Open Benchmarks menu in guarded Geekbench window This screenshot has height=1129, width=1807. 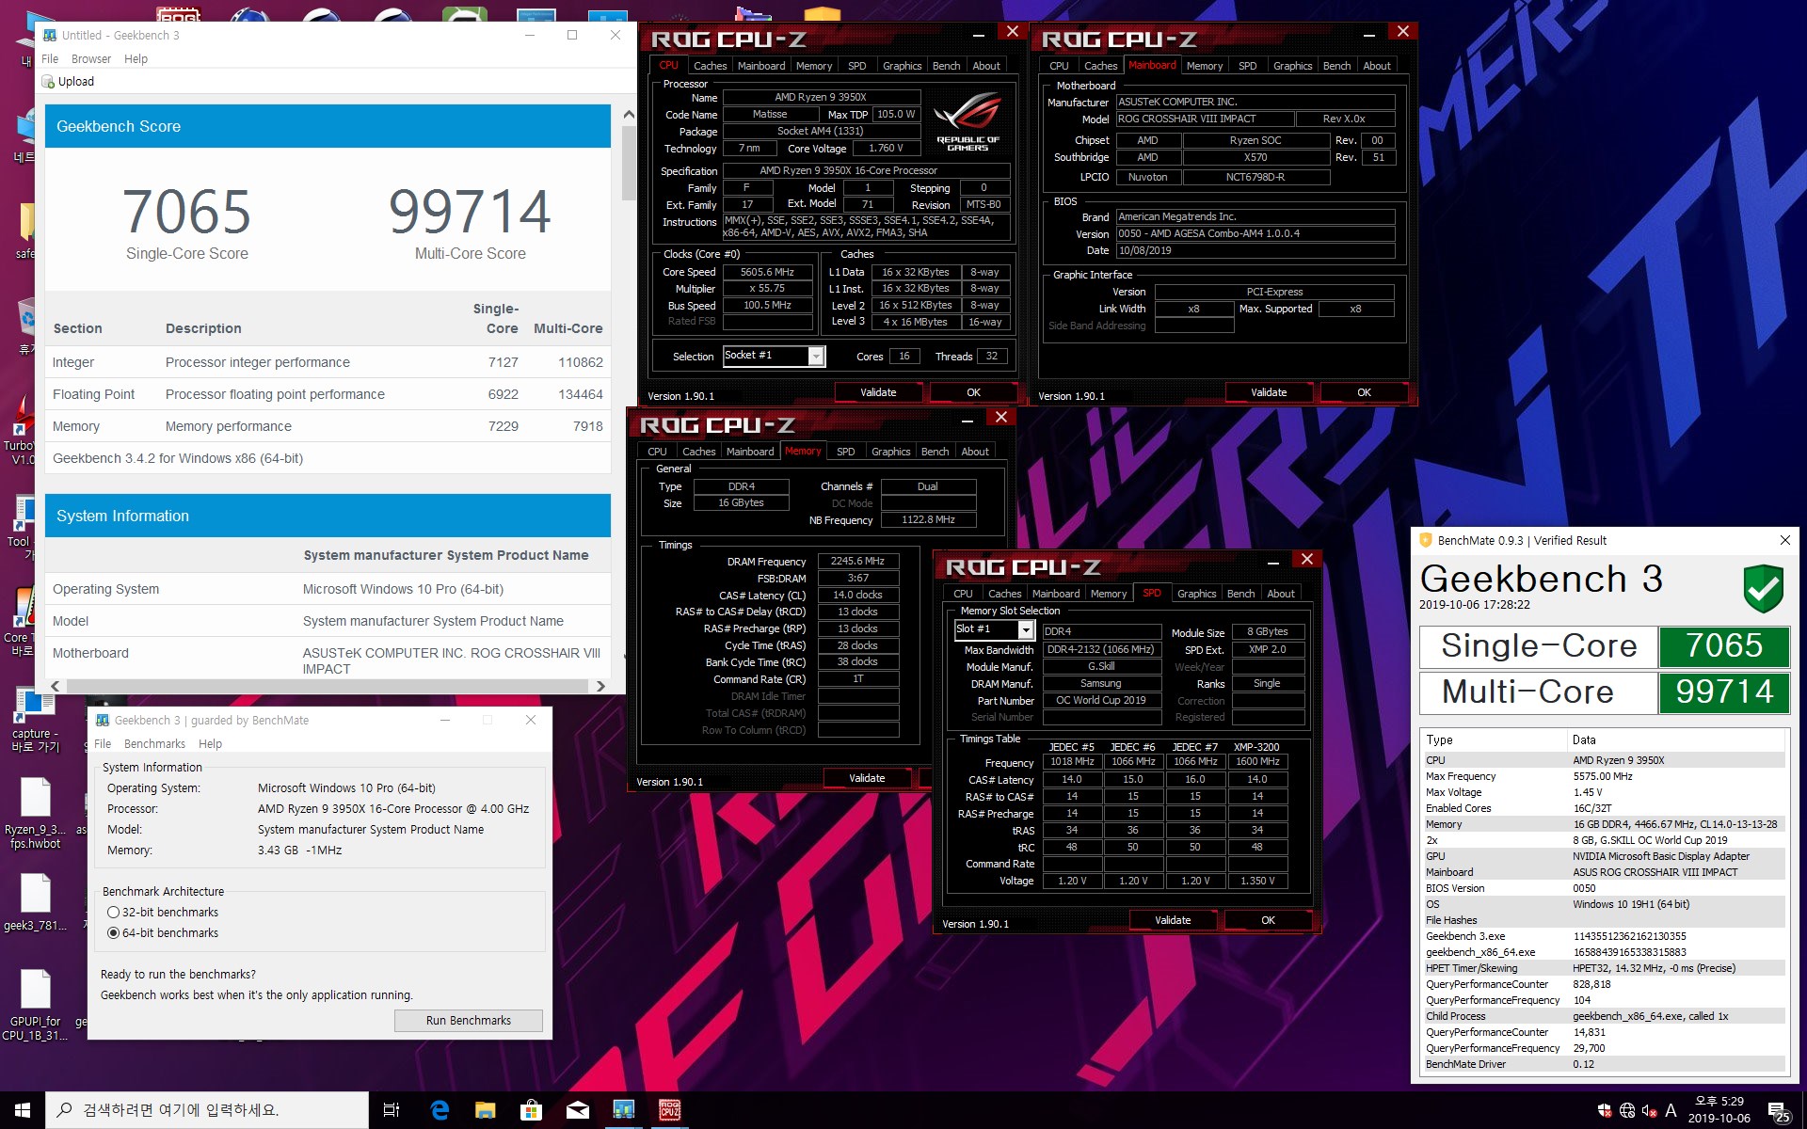coord(154,743)
